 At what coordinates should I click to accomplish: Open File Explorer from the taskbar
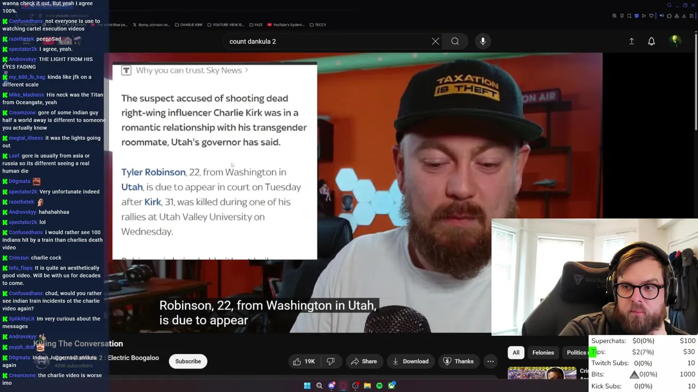(x=367, y=385)
